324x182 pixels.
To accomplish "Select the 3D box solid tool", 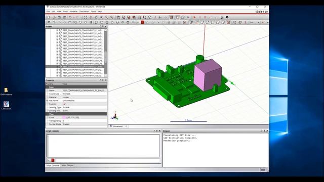I will [x=97, y=22].
